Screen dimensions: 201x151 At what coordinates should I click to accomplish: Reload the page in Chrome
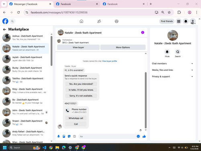coord(18,12)
